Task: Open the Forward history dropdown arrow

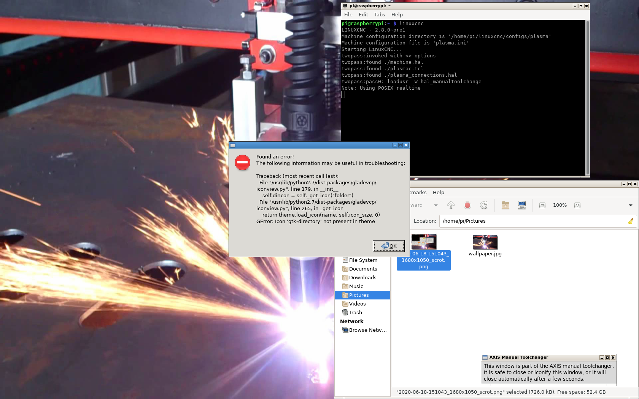Action: pyautogui.click(x=436, y=205)
